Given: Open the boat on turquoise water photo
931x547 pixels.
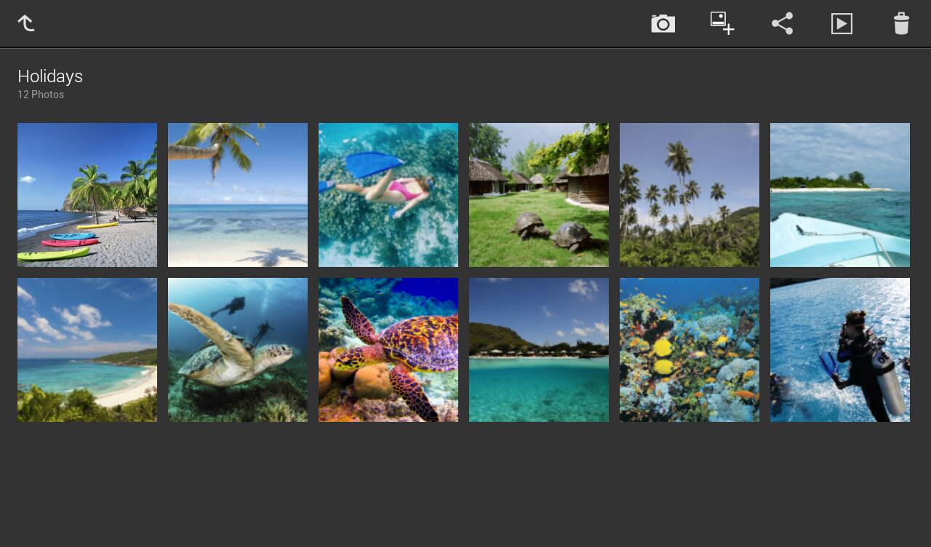Looking at the screenshot, I should coord(839,195).
